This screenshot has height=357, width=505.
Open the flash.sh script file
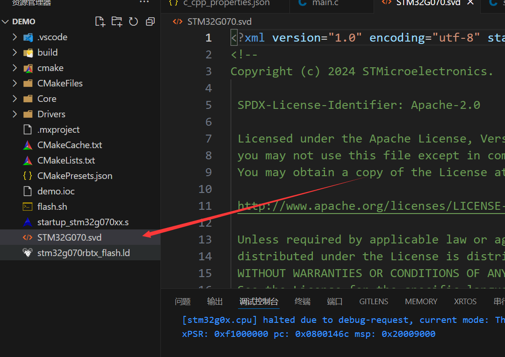pos(52,207)
